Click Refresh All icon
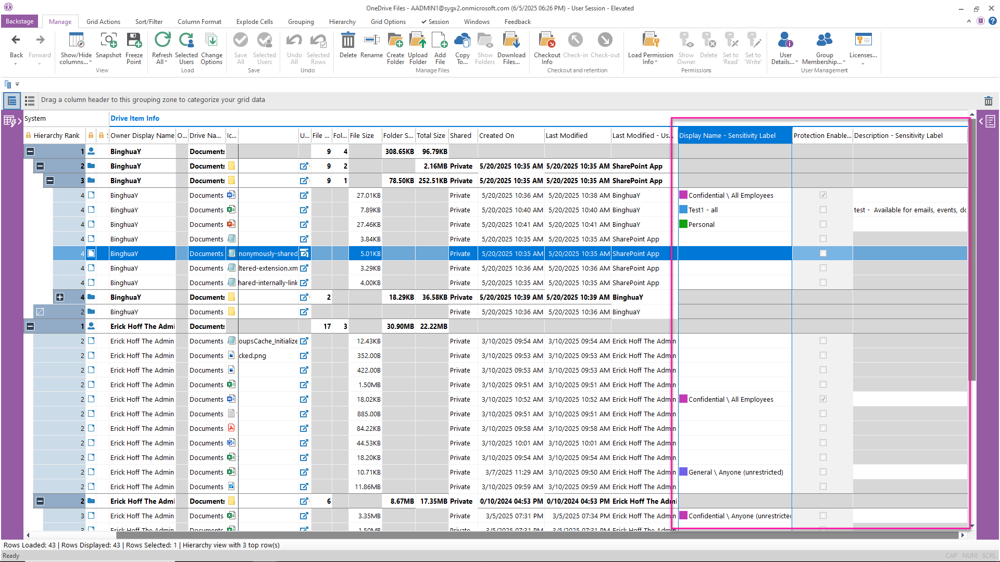The image size is (1000, 562). tap(162, 40)
